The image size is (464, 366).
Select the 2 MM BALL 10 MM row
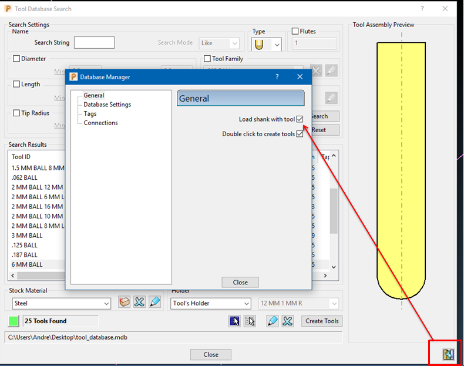click(x=38, y=216)
